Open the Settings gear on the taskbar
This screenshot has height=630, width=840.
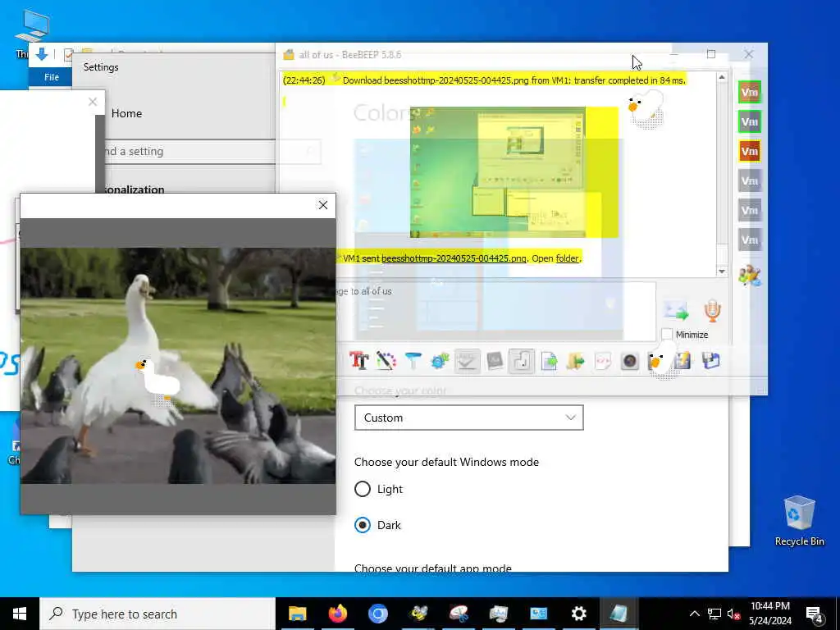[578, 614]
